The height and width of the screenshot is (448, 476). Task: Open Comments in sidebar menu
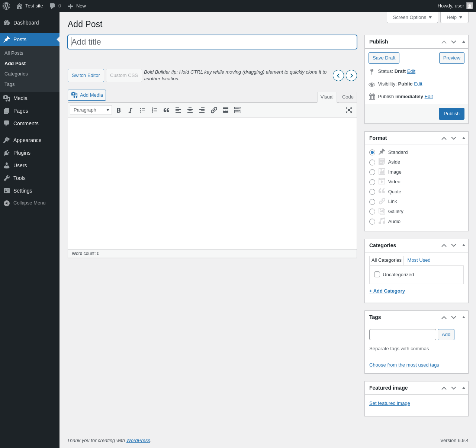(x=30, y=123)
